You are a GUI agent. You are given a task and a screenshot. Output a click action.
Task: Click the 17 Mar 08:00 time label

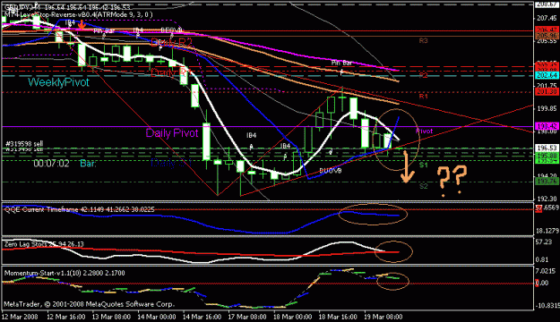(247, 317)
